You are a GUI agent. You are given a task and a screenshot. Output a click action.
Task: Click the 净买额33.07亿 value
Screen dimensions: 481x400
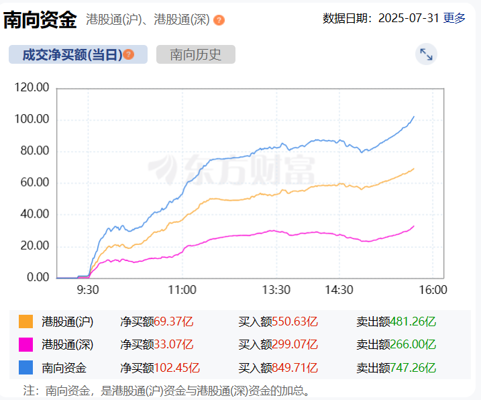(157, 344)
